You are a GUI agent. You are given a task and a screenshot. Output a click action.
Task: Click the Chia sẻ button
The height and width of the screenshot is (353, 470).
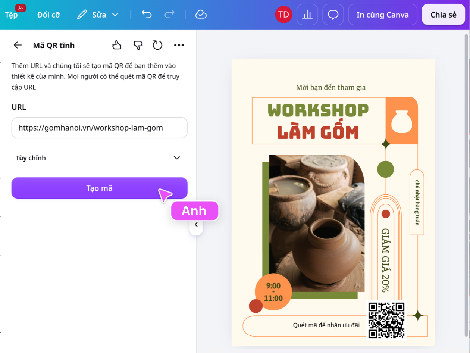[x=444, y=15]
